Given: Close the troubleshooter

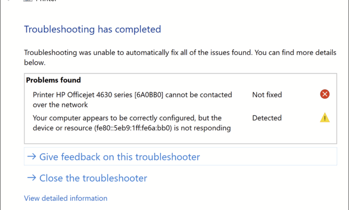Looking at the screenshot, I should (93, 178).
